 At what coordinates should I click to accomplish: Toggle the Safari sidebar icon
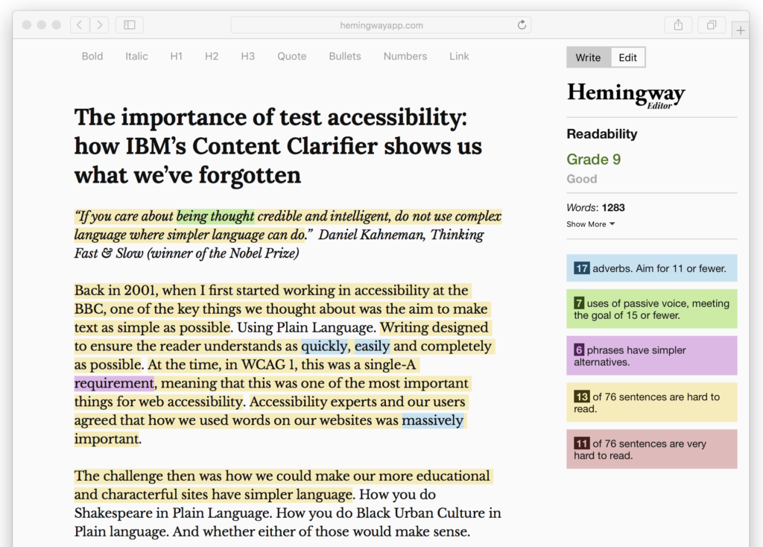pyautogui.click(x=130, y=25)
